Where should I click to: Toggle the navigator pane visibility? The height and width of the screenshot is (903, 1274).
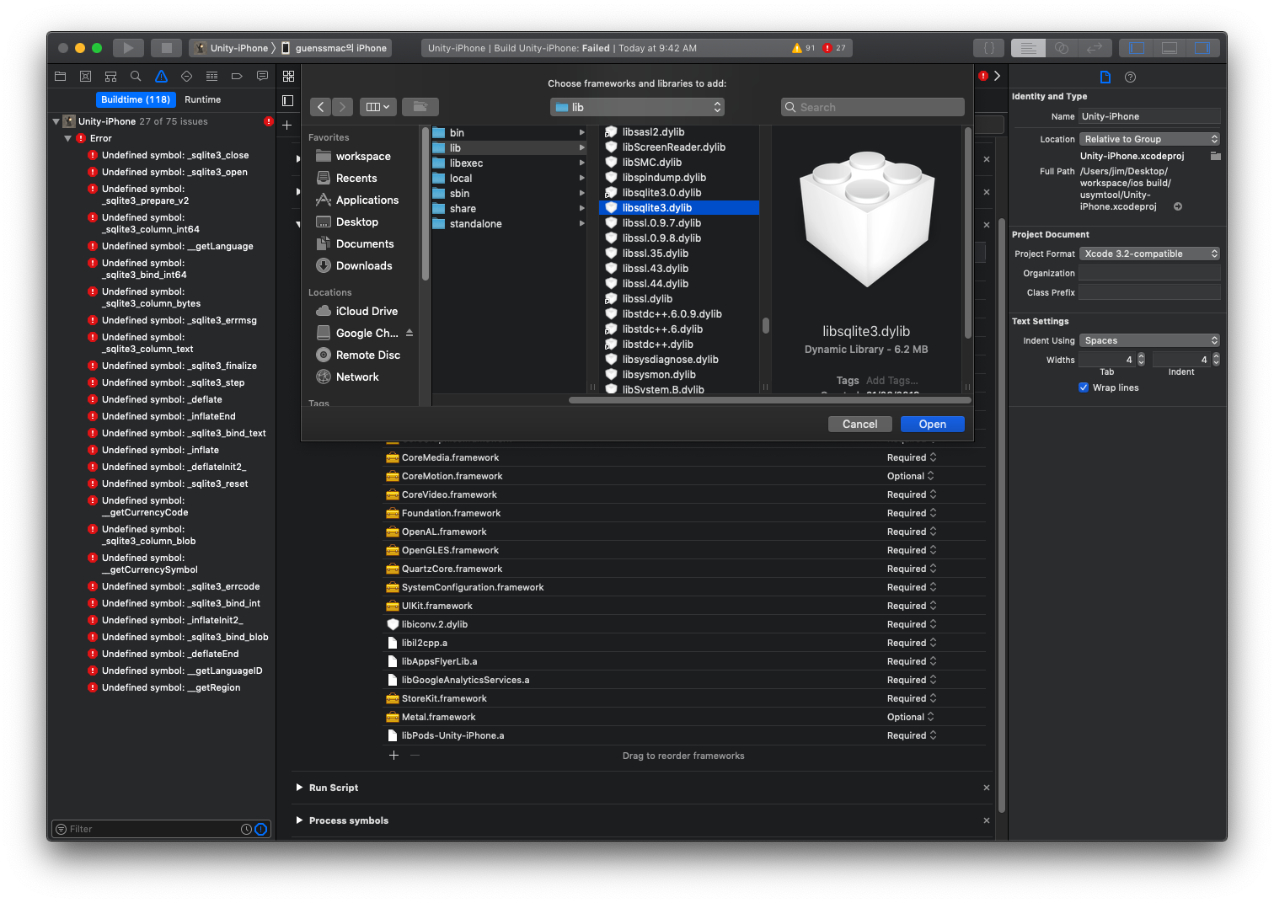[x=1137, y=48]
